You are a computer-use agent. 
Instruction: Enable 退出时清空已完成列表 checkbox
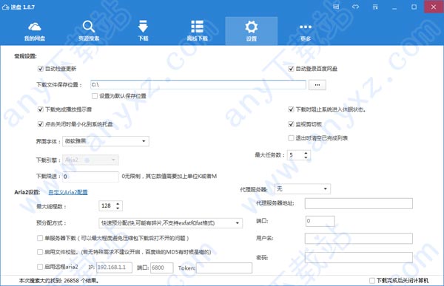click(291, 138)
